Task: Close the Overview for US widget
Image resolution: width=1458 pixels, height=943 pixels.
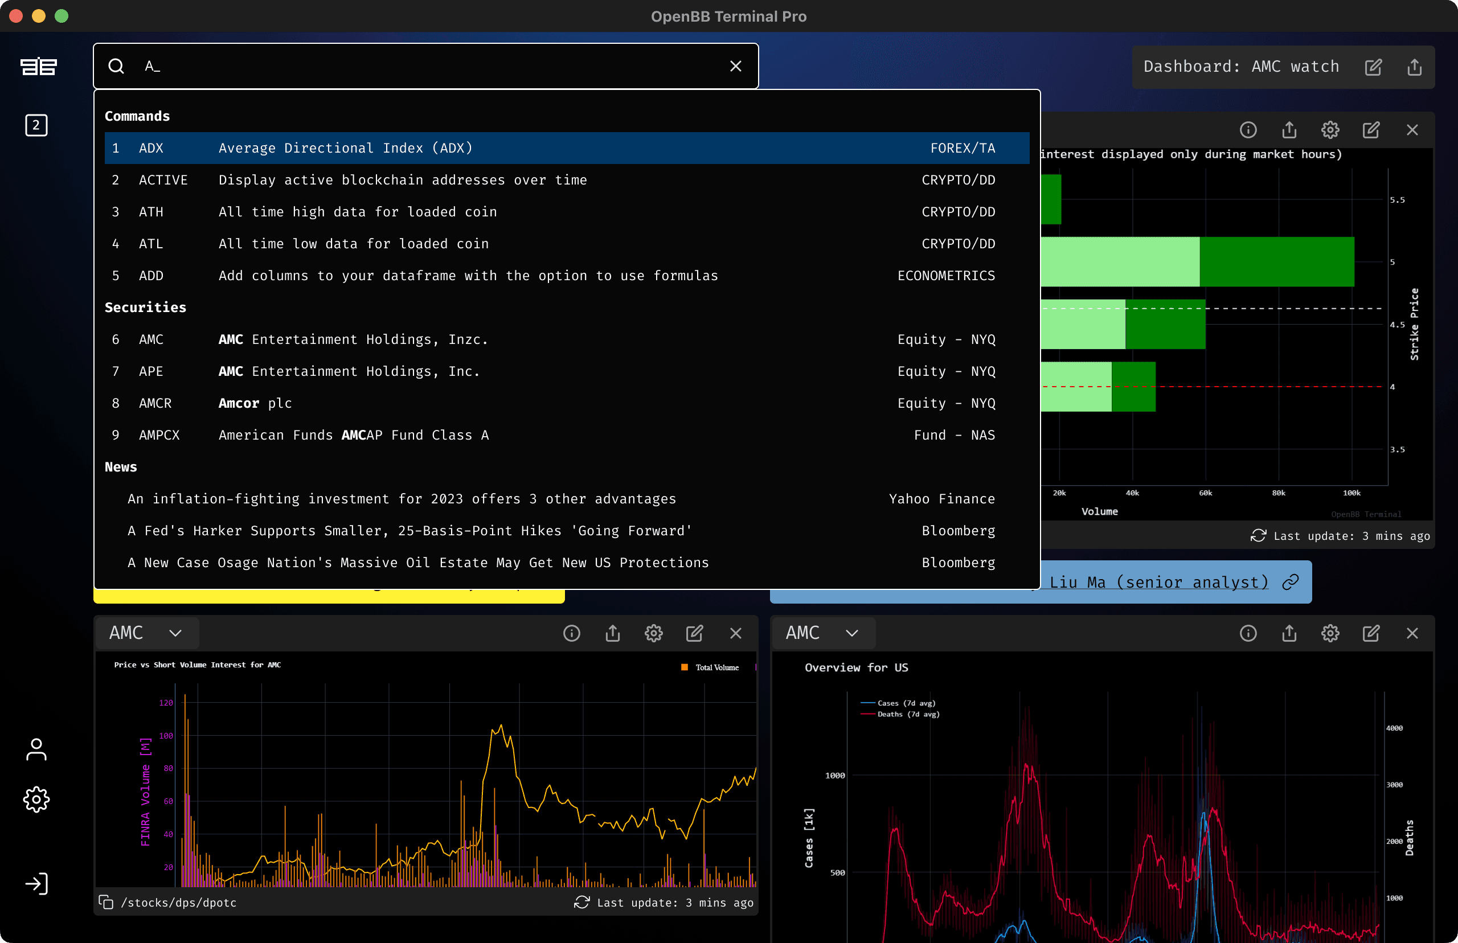Action: point(1412,633)
